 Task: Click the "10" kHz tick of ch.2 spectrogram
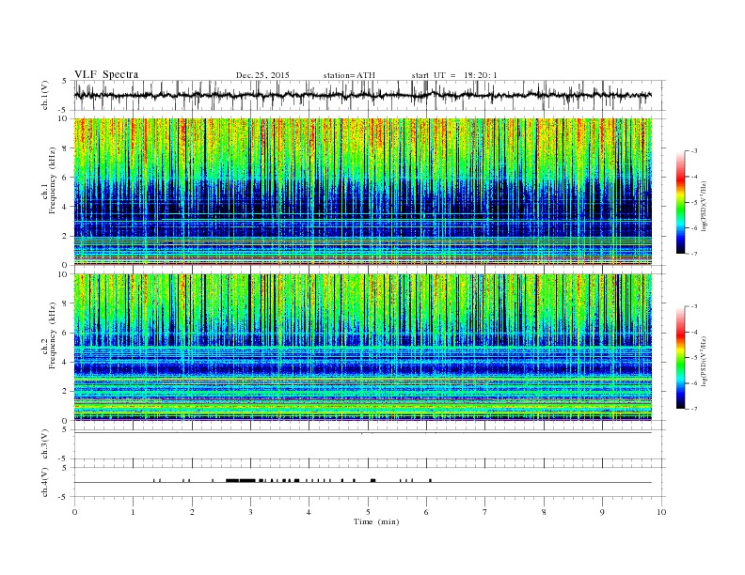coord(63,274)
